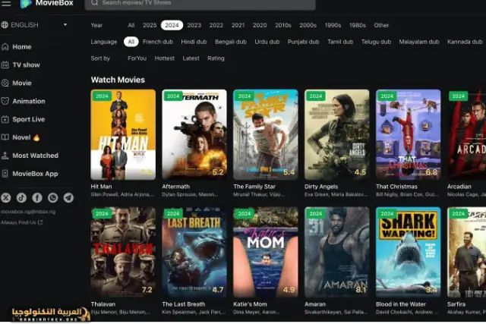Open the Amaran movie poster
The image size is (486, 324).
(337, 252)
